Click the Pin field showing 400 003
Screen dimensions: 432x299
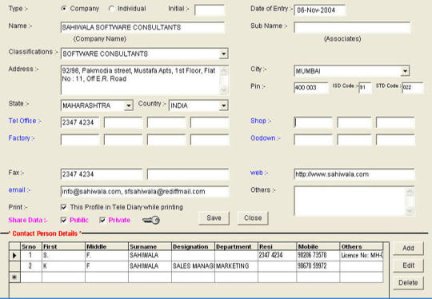click(x=311, y=88)
